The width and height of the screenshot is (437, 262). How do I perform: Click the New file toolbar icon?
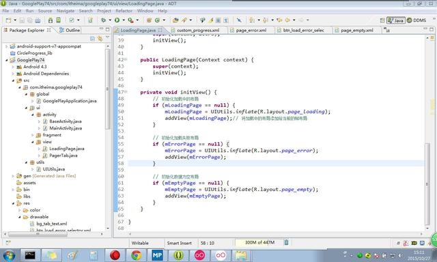click(9, 20)
